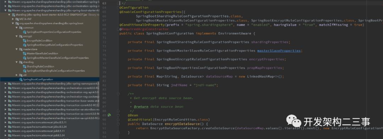
Task: Click the common package folder icon
Action: pyautogui.click(x=21, y=28)
